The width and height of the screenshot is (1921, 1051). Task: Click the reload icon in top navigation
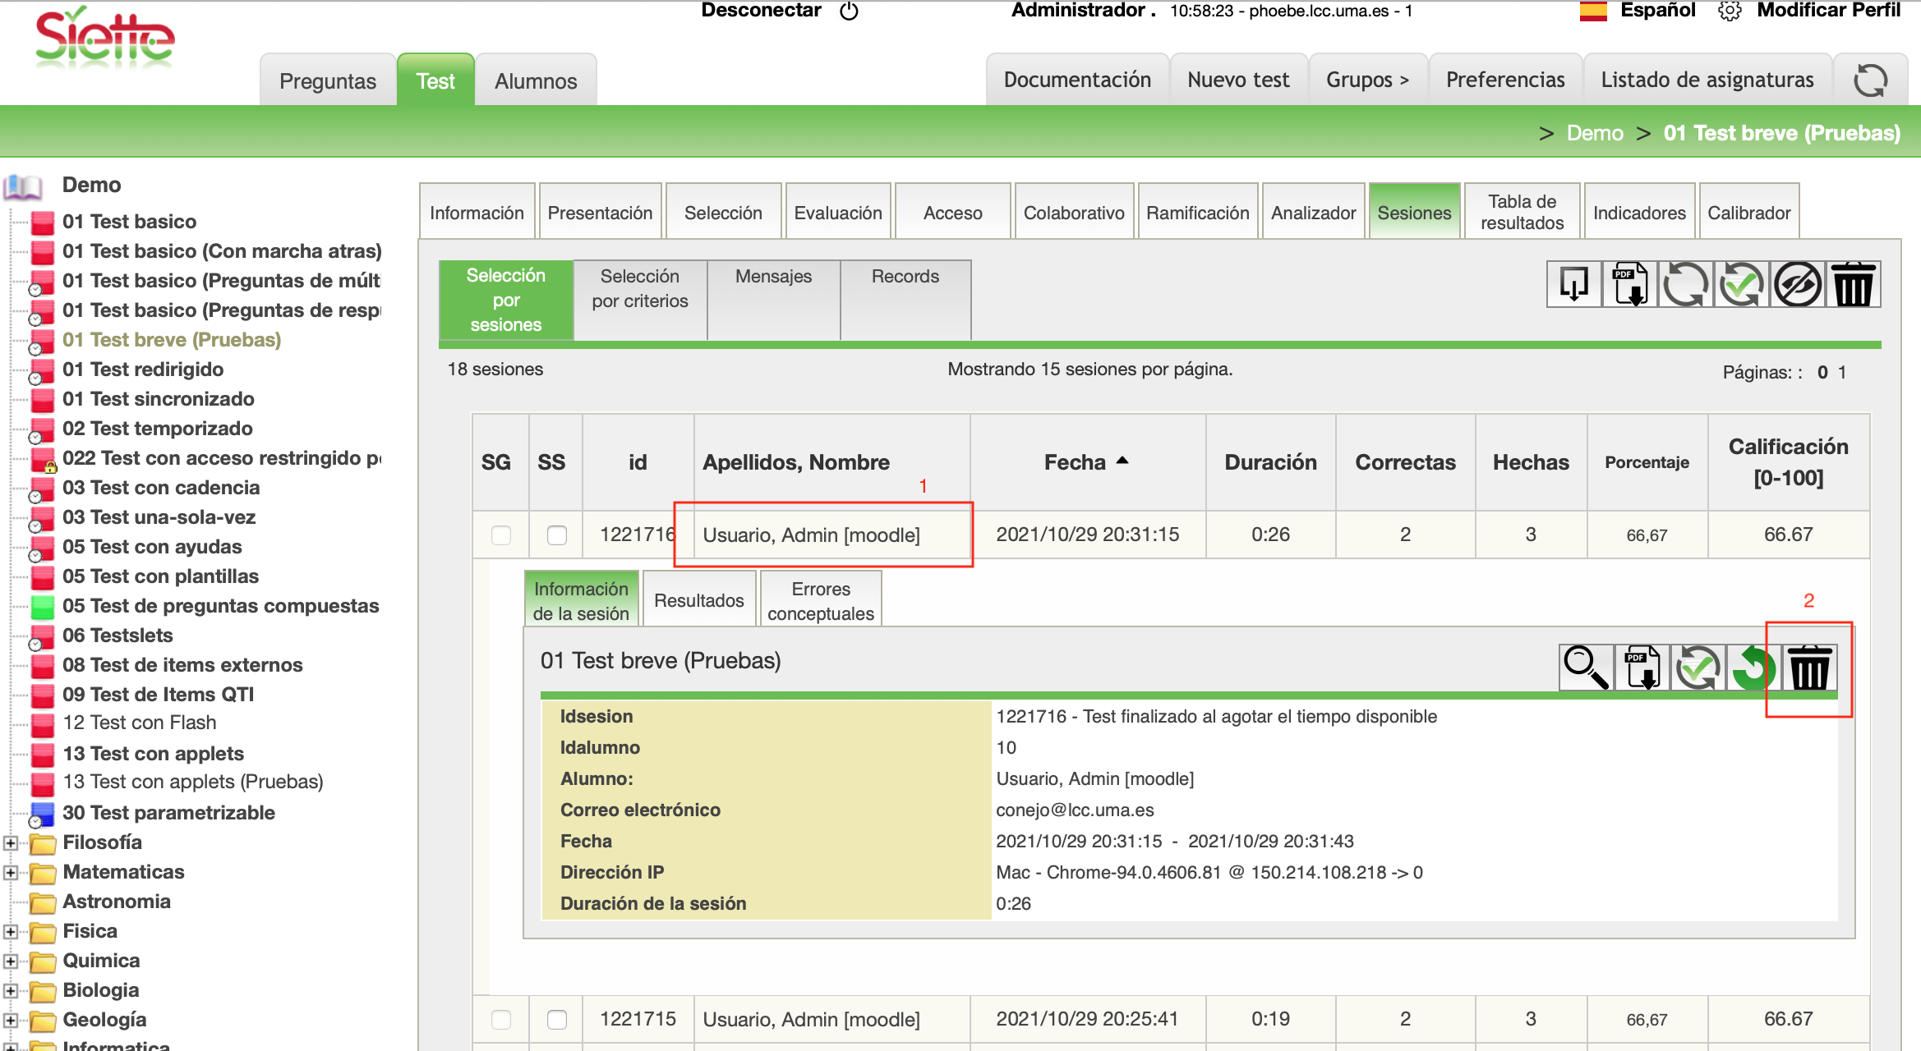(x=1870, y=80)
